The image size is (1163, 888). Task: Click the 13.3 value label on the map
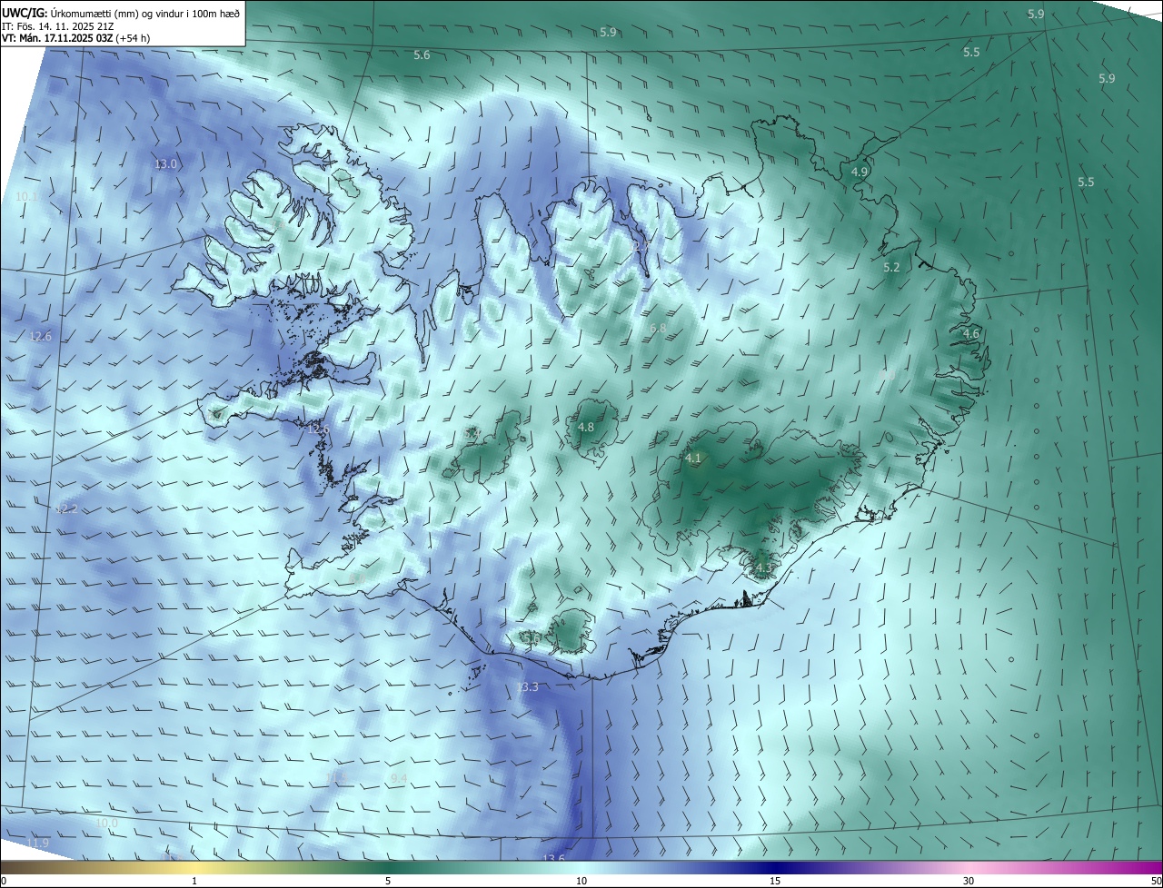coord(527,687)
